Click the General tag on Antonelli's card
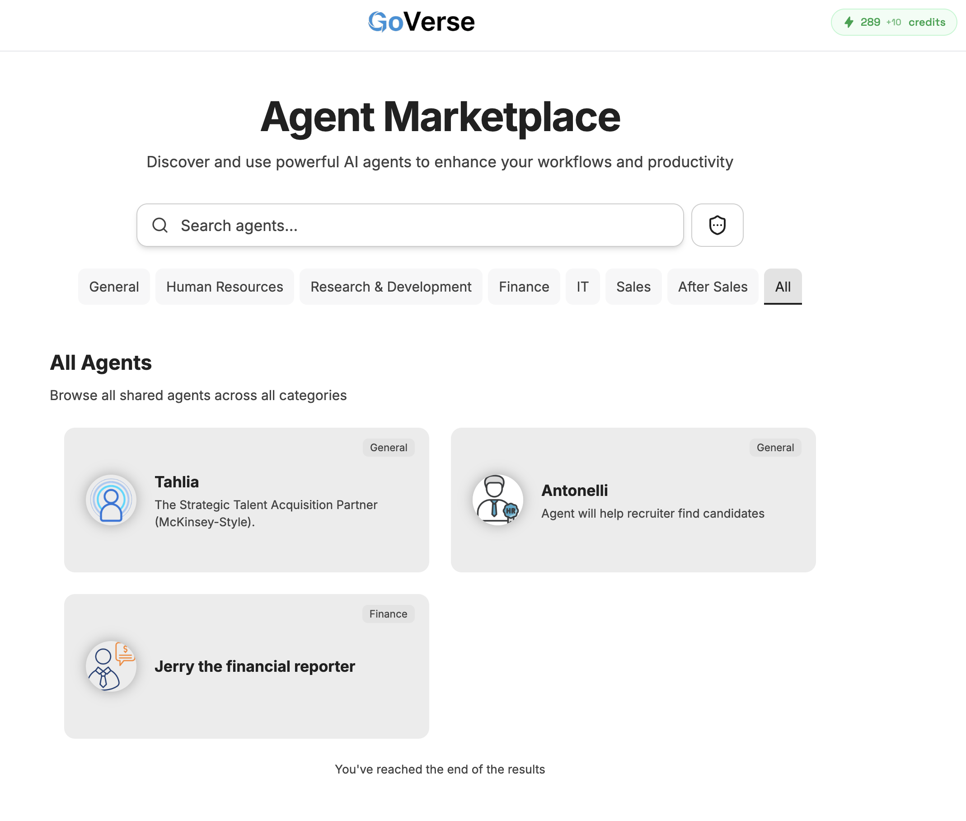The image size is (966, 821). (x=775, y=447)
